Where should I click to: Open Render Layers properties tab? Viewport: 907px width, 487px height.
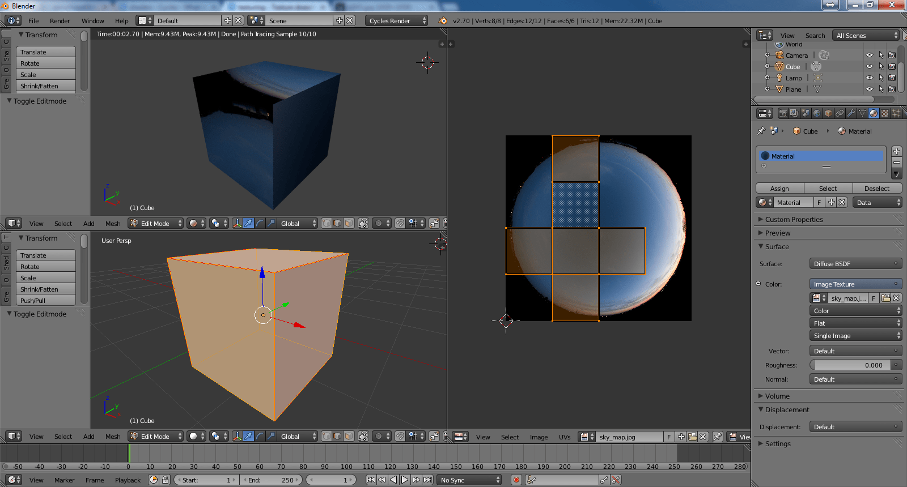794,113
